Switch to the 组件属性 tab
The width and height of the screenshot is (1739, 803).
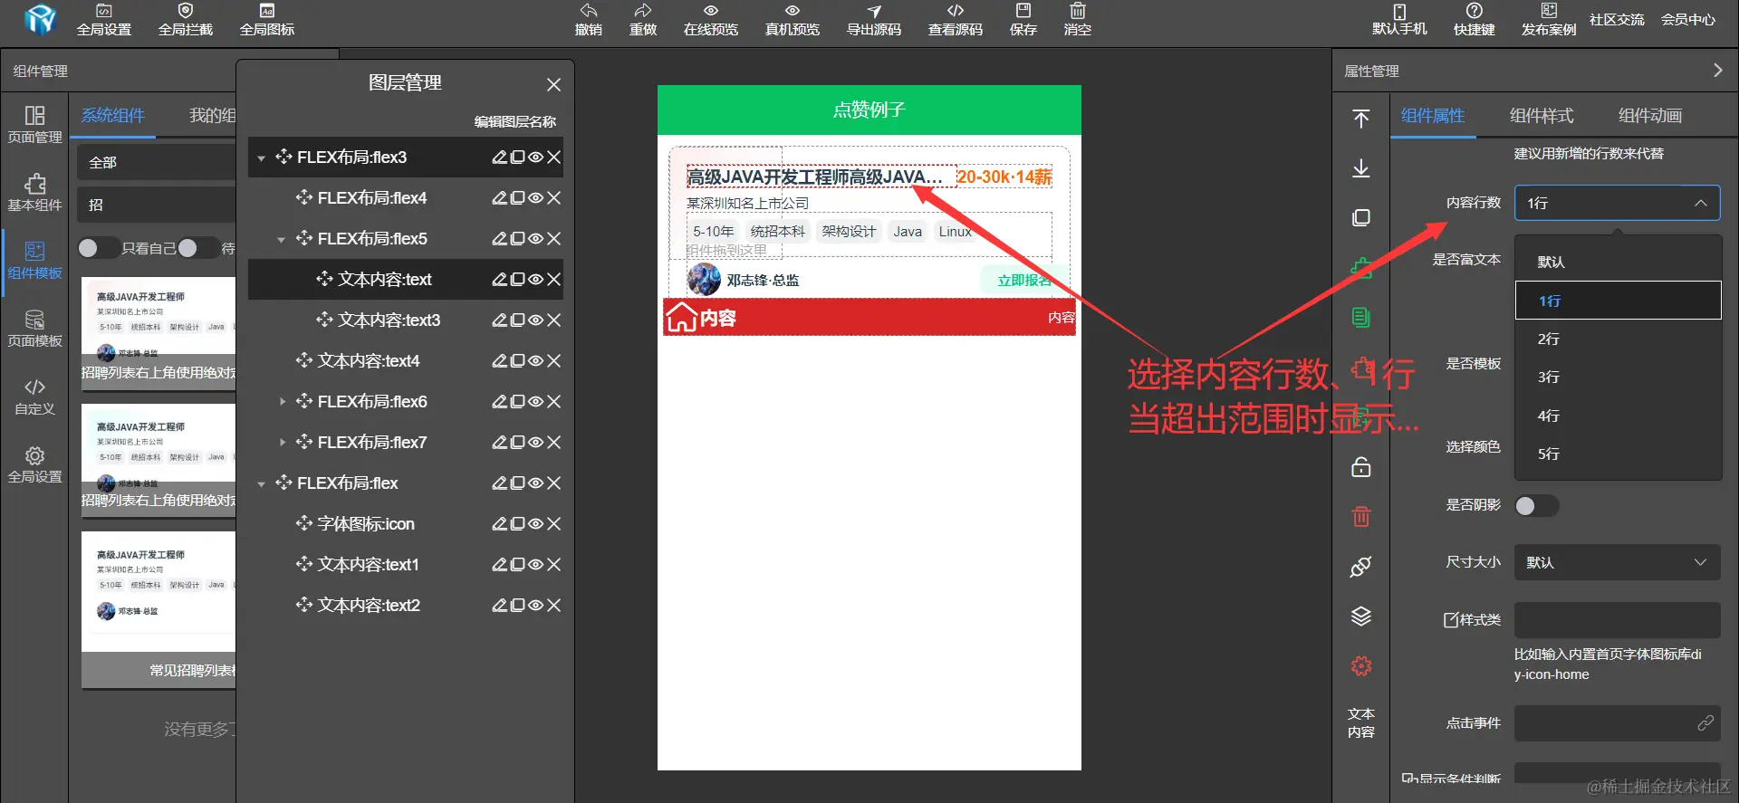1433,115
